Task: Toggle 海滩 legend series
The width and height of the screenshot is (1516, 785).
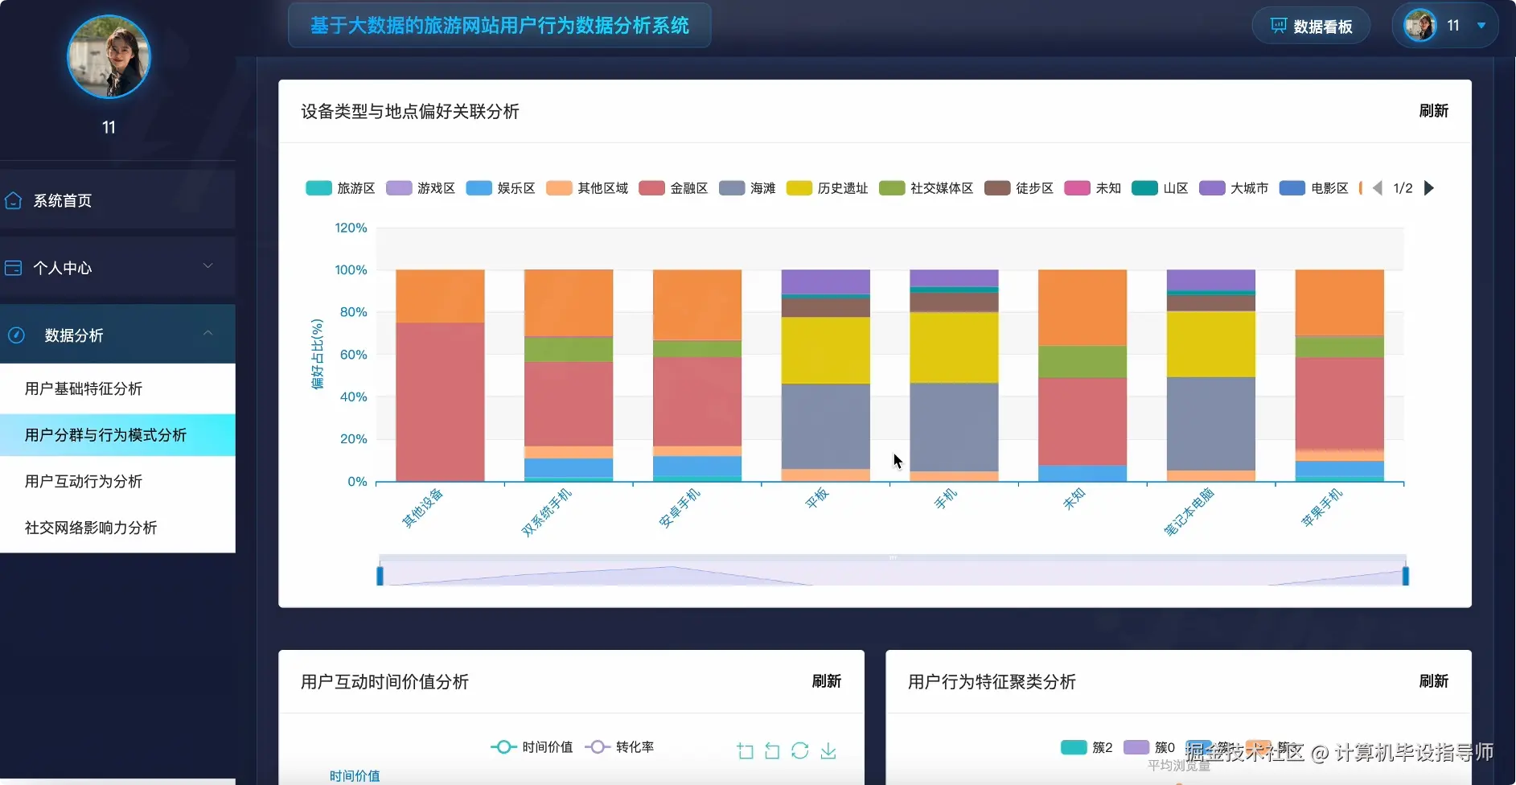Action: [747, 188]
